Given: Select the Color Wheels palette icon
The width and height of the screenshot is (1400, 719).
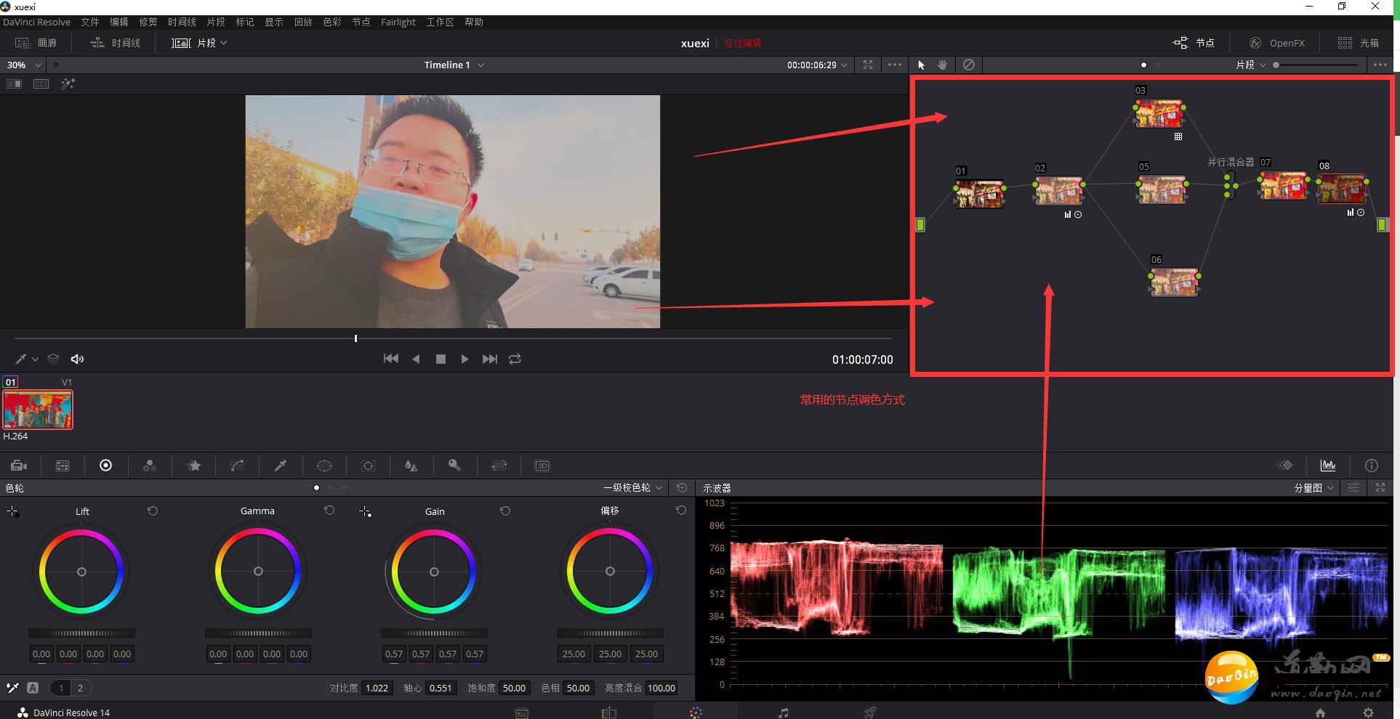Looking at the screenshot, I should 105,466.
